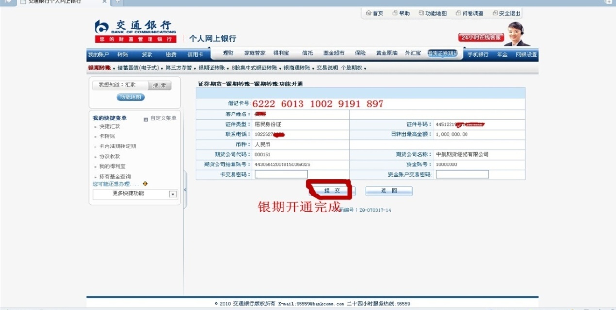Image resolution: width=616 pixels, height=310 pixels.
Task: Select 我的账户 in main navigation
Action: (99, 55)
